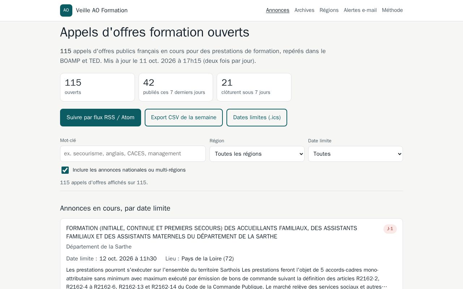The height and width of the screenshot is (289, 463).
Task: Click the Département de la Sarthe buyer name
Action: (x=99, y=247)
